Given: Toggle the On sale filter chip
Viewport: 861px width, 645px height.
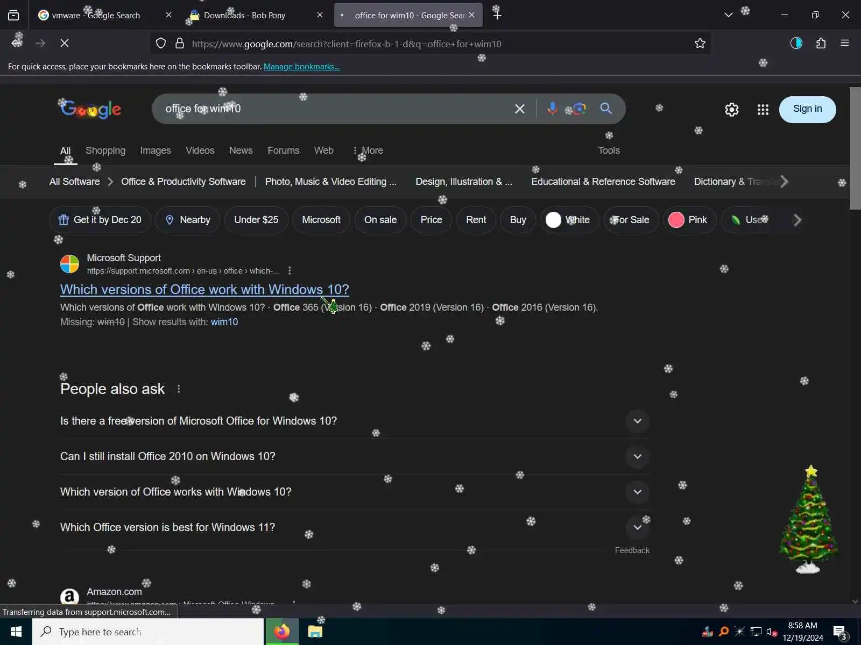Looking at the screenshot, I should 380,220.
